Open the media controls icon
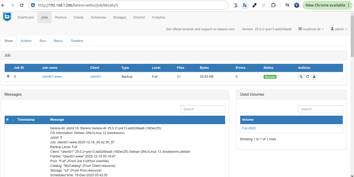 [287, 5]
